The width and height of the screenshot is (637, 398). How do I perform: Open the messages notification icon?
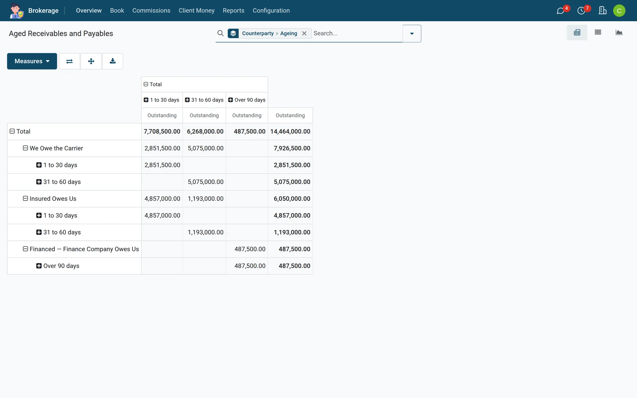coord(561,11)
